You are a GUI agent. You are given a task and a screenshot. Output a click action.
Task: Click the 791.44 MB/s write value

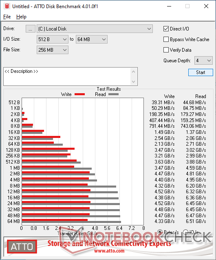click(162, 126)
